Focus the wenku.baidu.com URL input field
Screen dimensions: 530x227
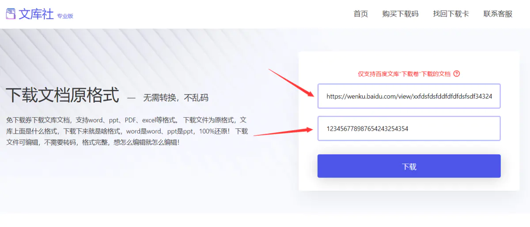coord(409,96)
